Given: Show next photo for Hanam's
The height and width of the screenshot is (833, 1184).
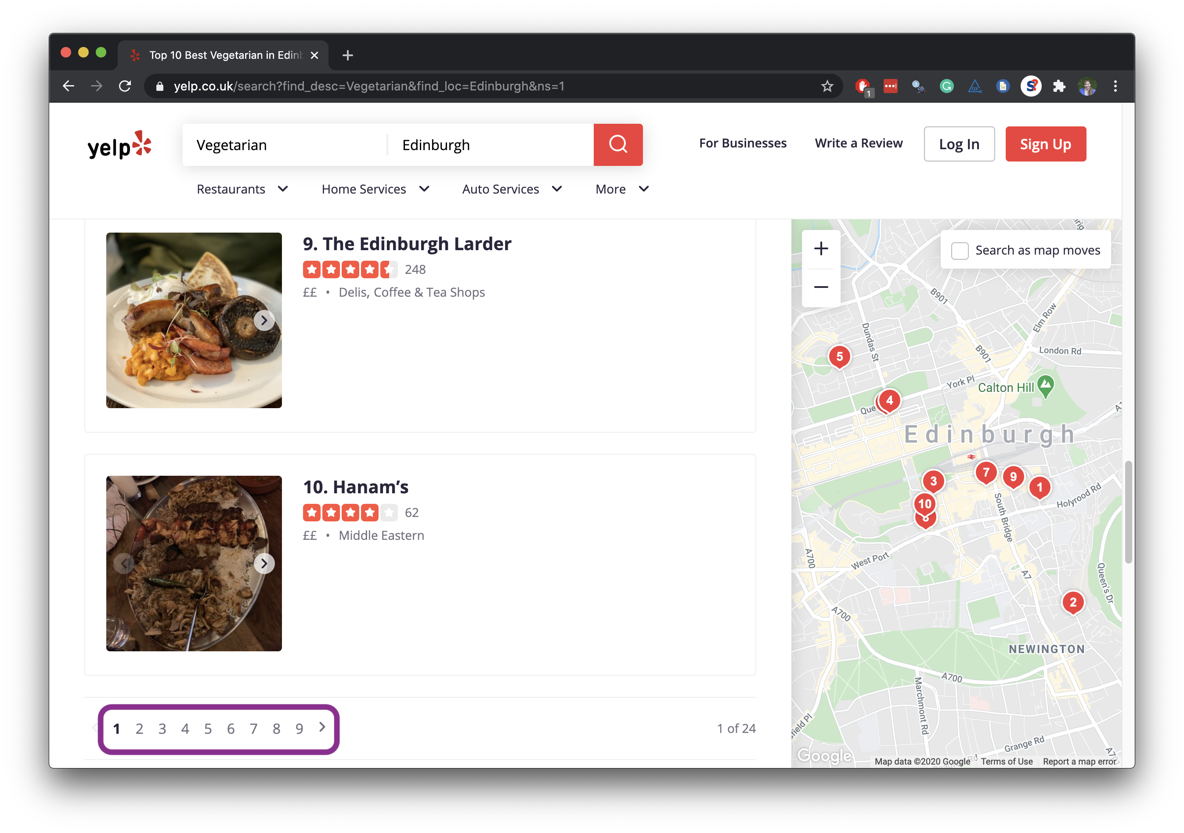Looking at the screenshot, I should click(264, 564).
